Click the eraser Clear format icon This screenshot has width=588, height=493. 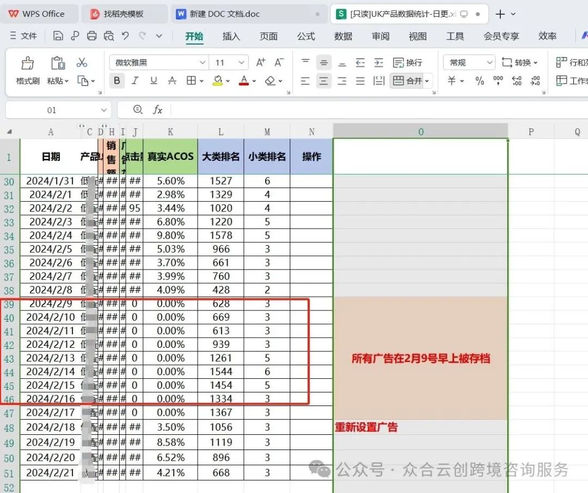270,80
